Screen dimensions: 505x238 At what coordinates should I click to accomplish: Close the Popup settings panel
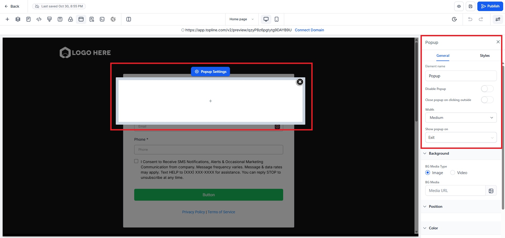pyautogui.click(x=498, y=42)
